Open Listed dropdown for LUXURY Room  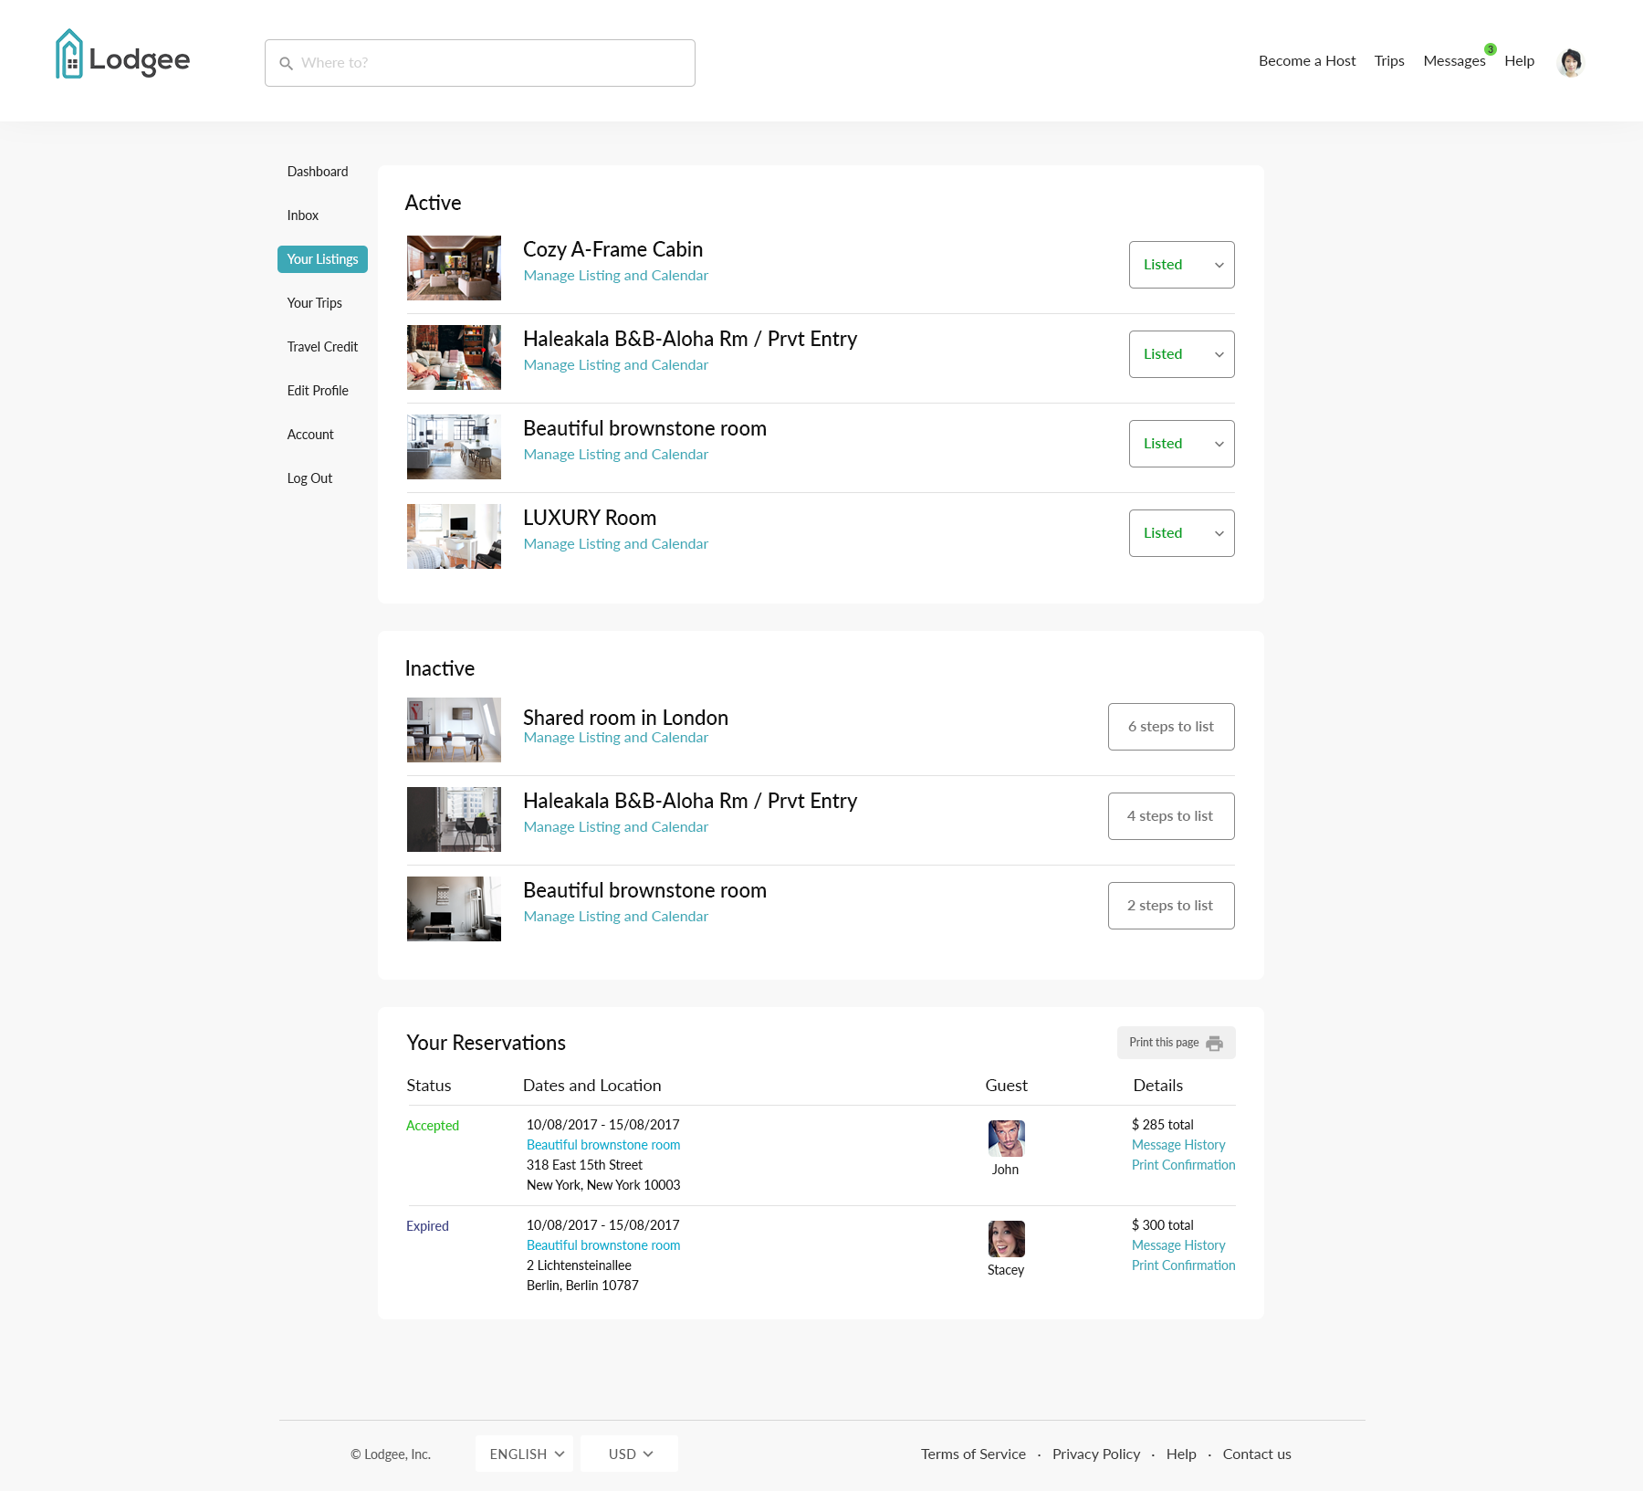1181,533
